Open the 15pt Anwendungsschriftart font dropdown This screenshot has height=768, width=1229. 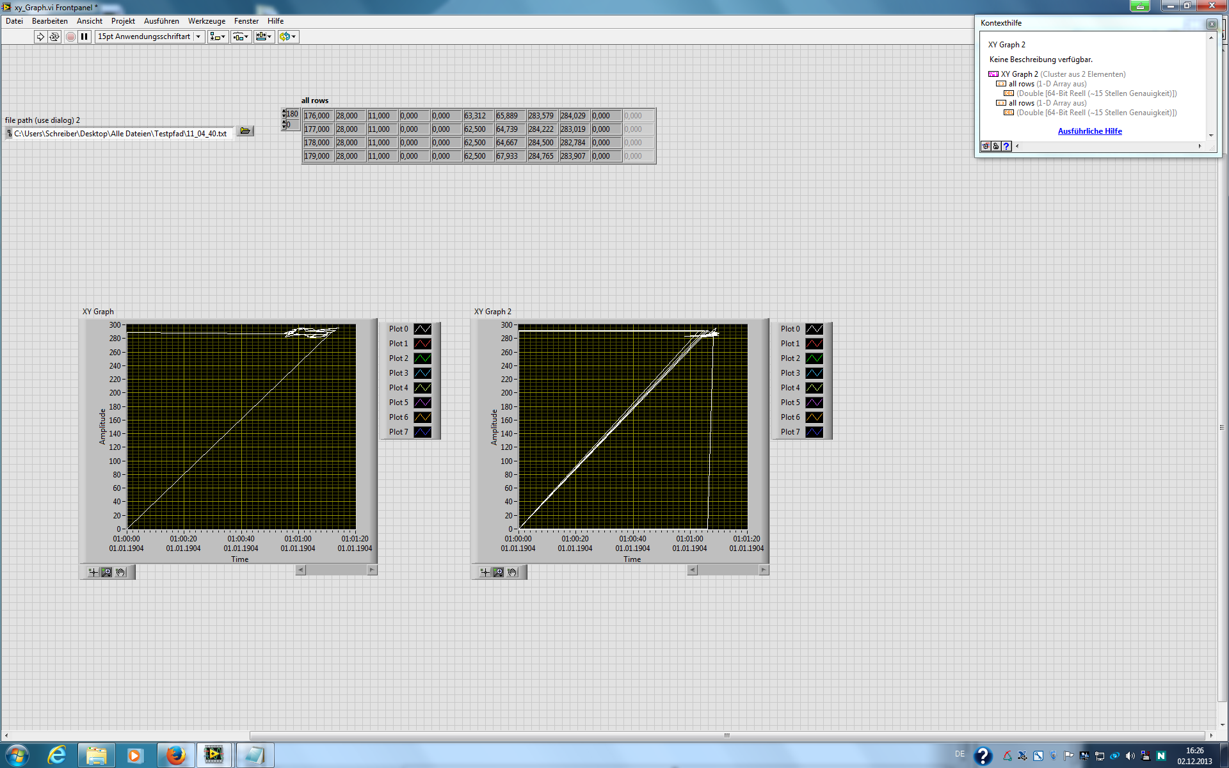(150, 36)
